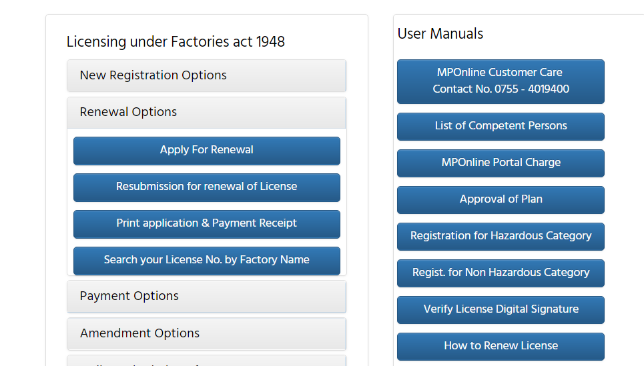View the List of Competent Persons

pyautogui.click(x=501, y=126)
